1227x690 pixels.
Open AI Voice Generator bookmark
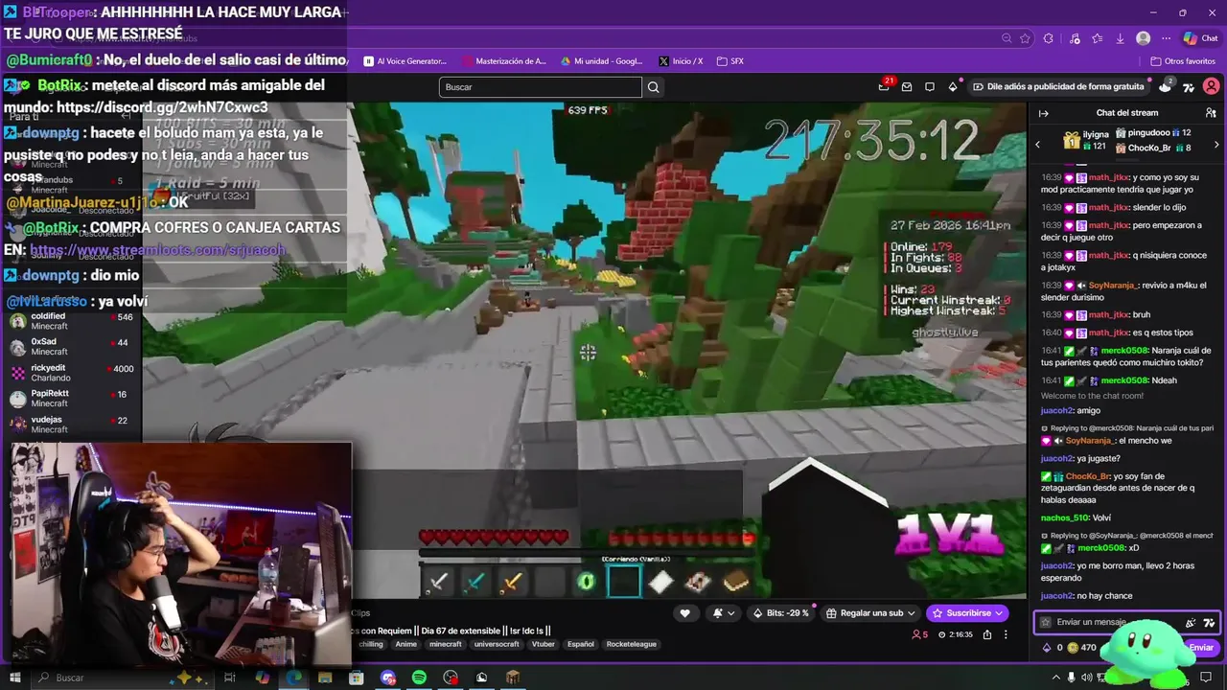click(405, 61)
